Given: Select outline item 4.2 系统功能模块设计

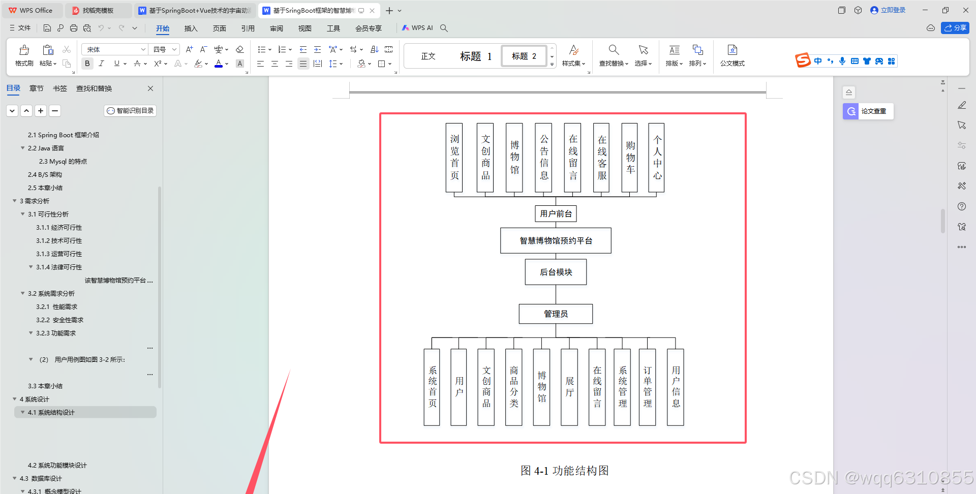Looking at the screenshot, I should click(57, 465).
